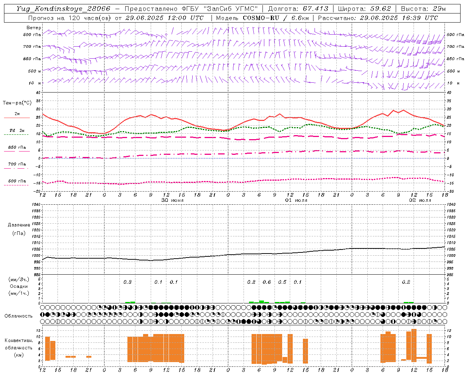Click the "850 гПа" temperature legend entry

click(x=17, y=148)
